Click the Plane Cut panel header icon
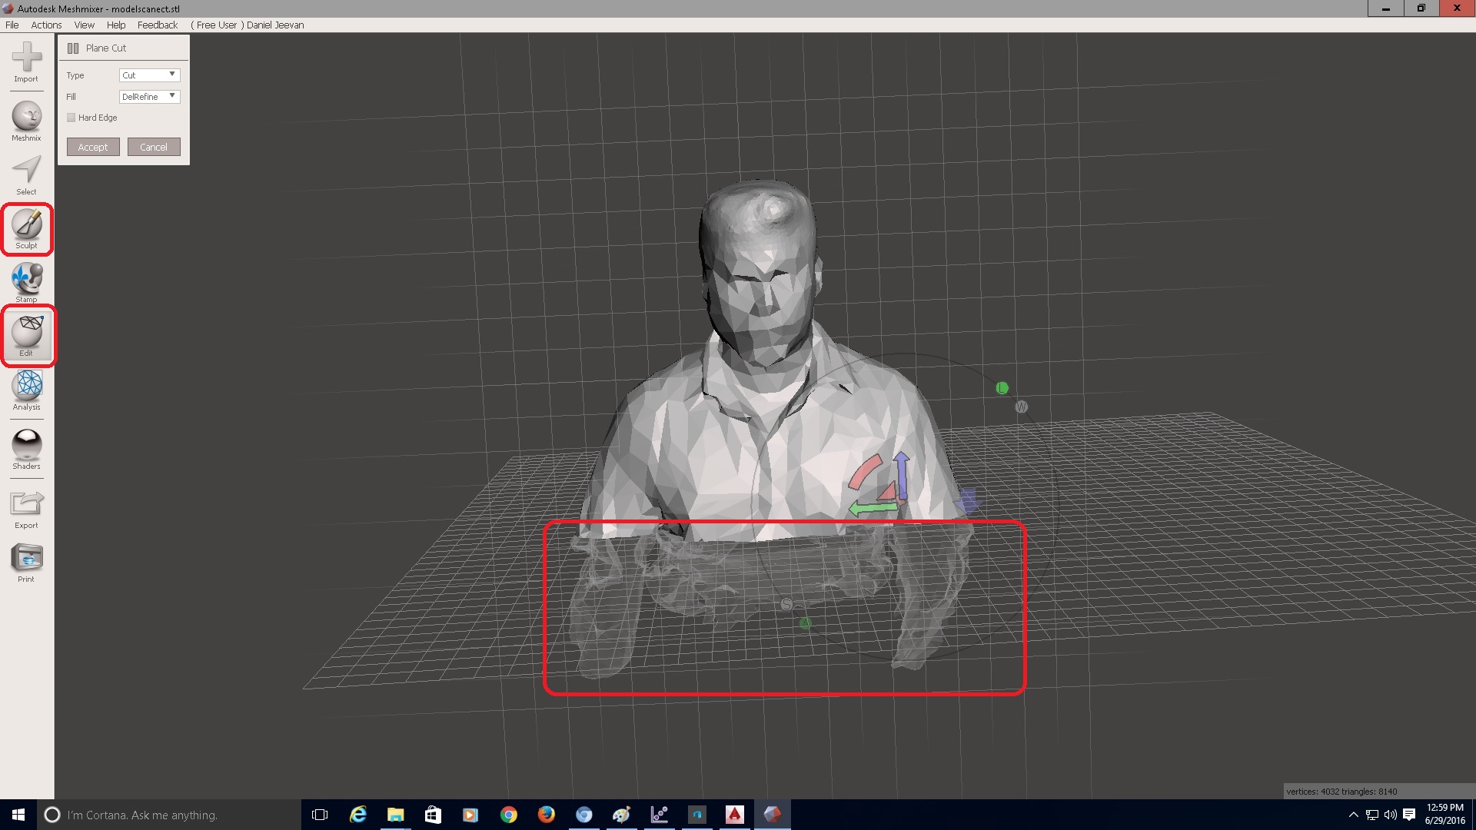Screen dimensions: 1476x830 pos(73,48)
